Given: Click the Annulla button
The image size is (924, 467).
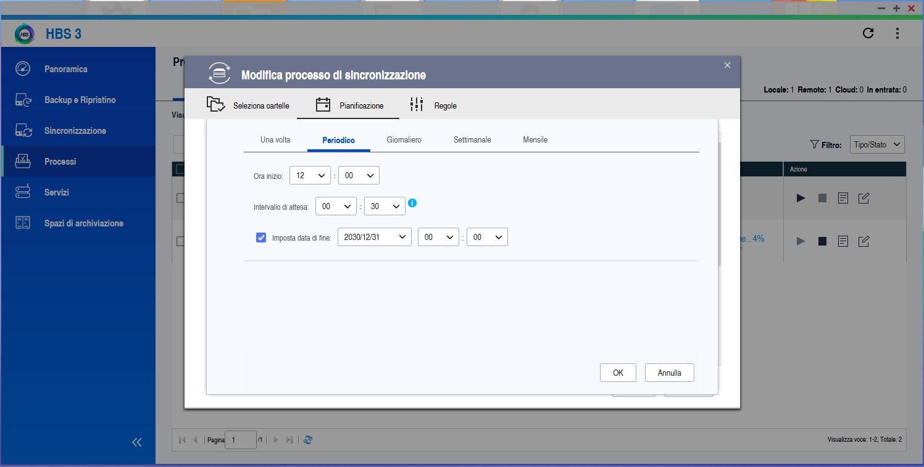Looking at the screenshot, I should (x=669, y=373).
